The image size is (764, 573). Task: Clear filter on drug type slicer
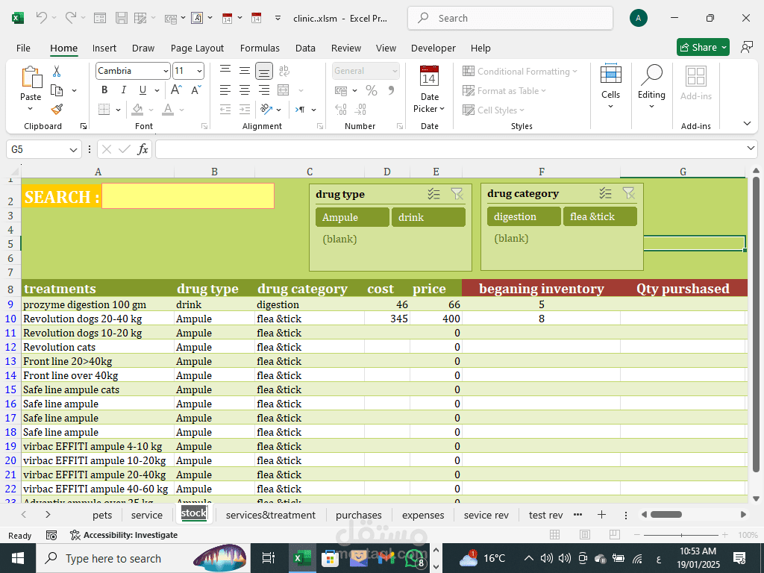pyautogui.click(x=457, y=194)
